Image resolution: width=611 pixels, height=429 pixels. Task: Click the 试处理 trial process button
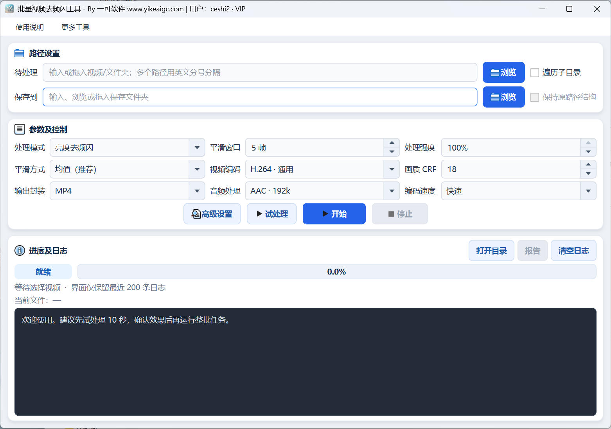272,214
